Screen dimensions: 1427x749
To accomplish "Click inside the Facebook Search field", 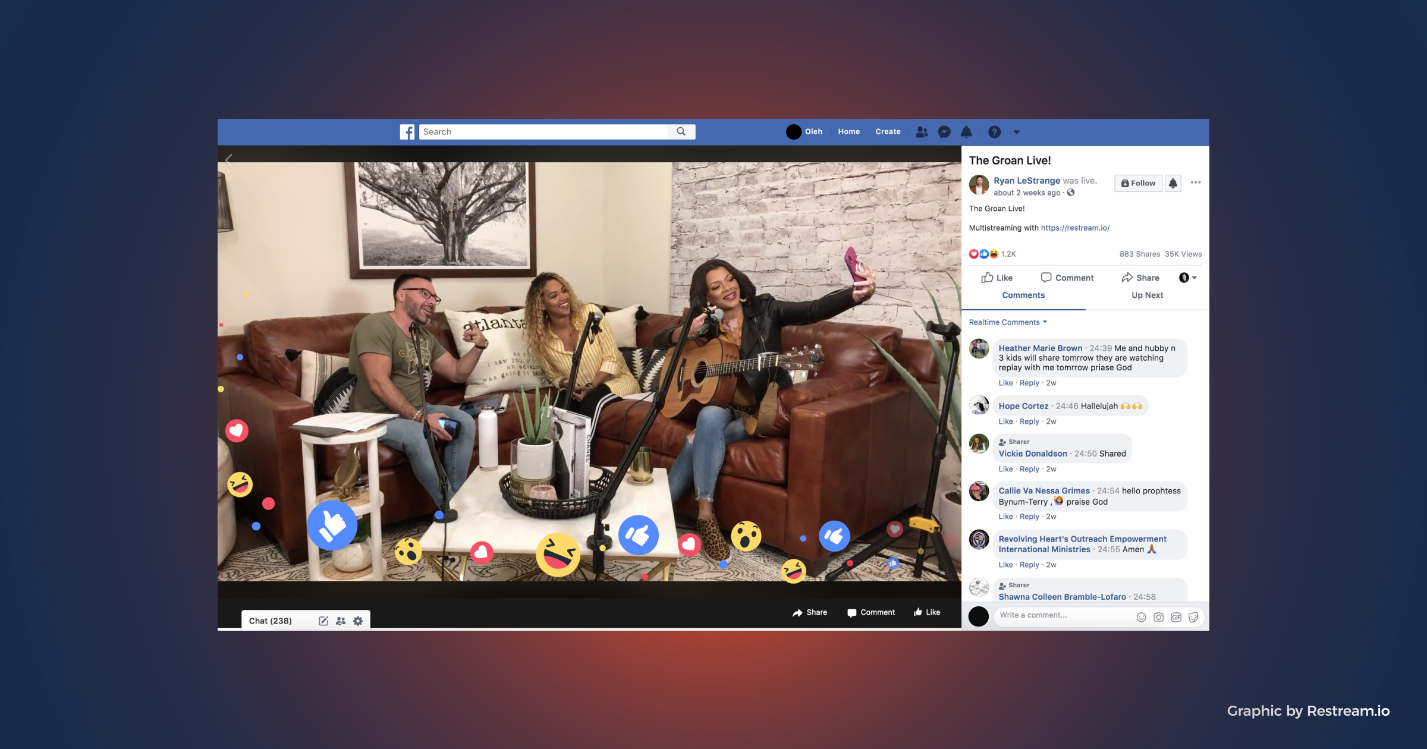I will pos(544,132).
